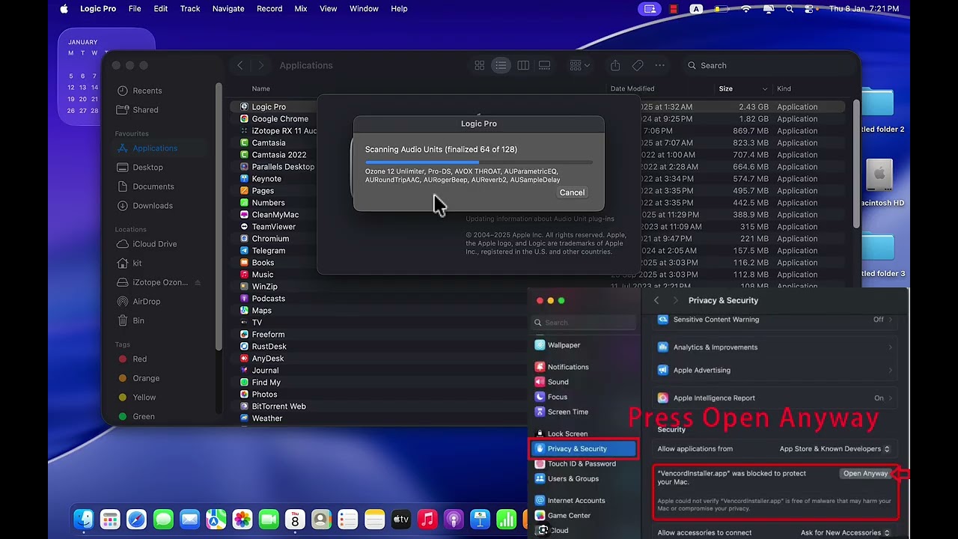Click Cancel in the Logic Pro scanning dialog
This screenshot has width=958, height=539.
pyautogui.click(x=572, y=192)
